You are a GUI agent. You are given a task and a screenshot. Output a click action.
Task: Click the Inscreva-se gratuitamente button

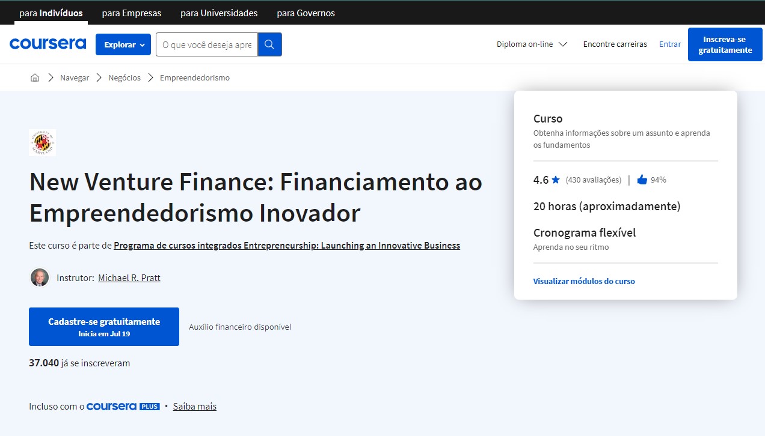coord(725,44)
